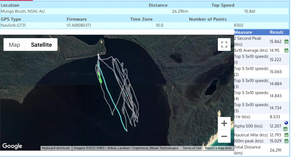Toggle fullscreen map view

[224, 44]
